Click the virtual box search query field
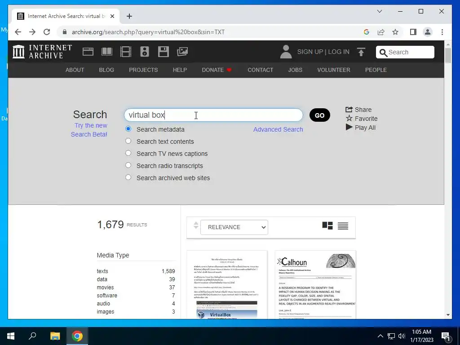 coord(213,115)
